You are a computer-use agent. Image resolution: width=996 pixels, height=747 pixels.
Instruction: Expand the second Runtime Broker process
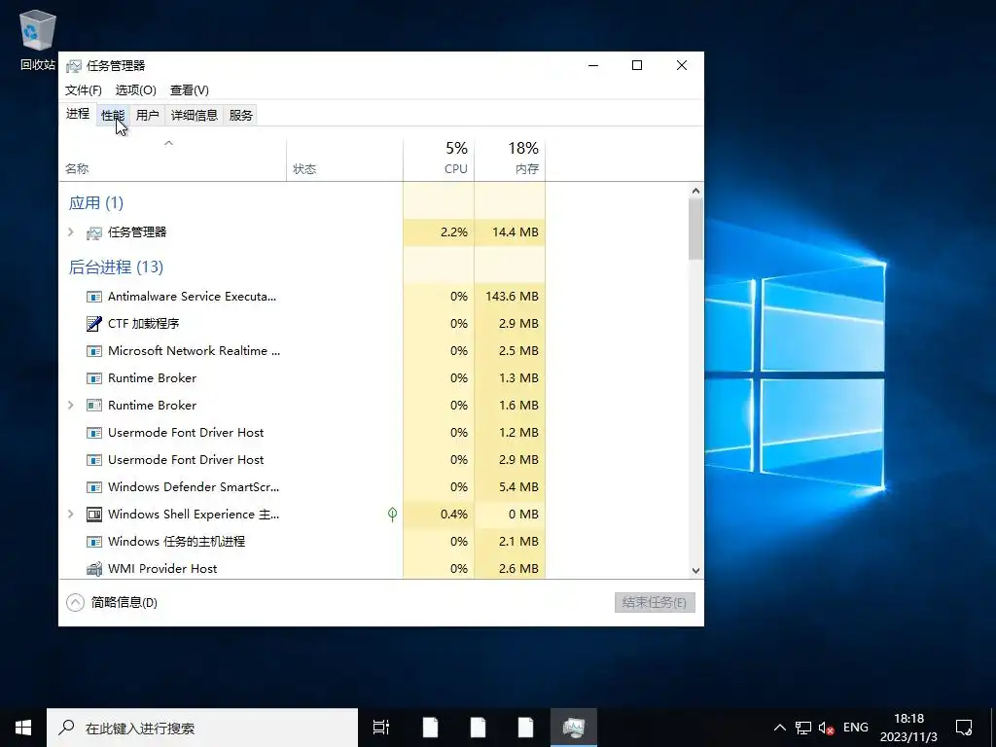pyautogui.click(x=70, y=406)
